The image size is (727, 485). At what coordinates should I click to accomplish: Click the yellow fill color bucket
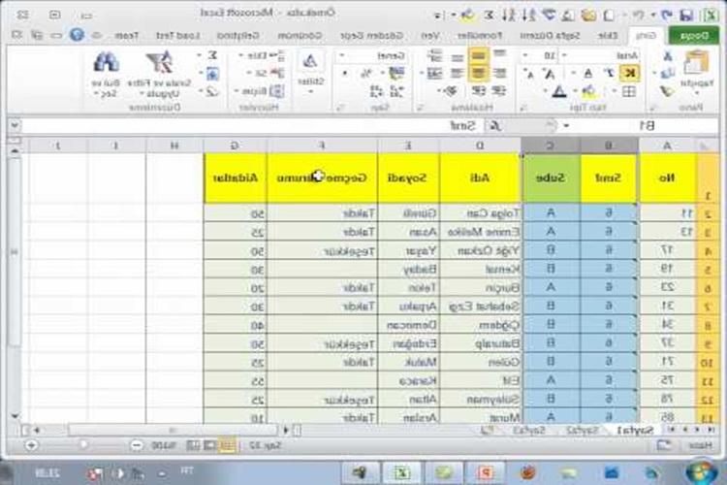click(588, 91)
